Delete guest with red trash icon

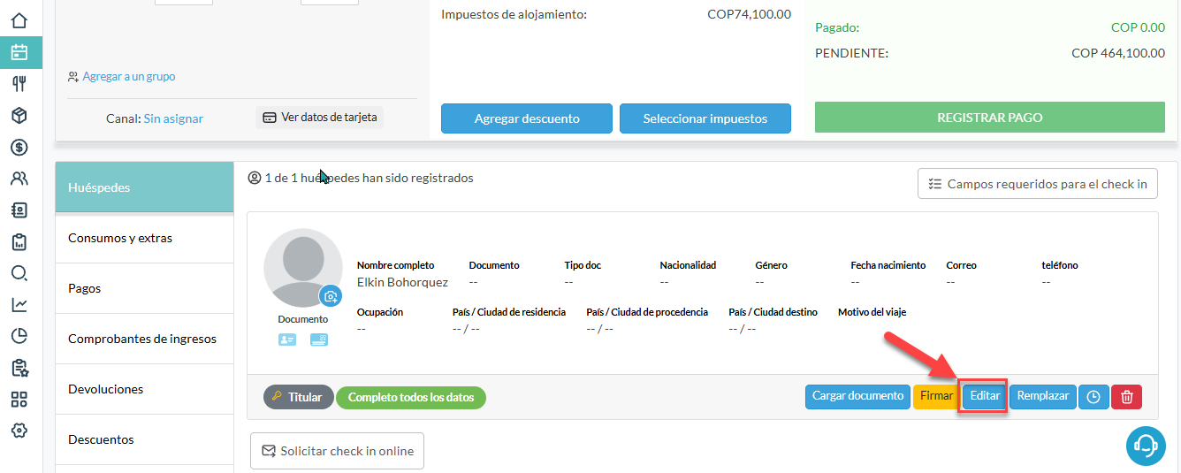tap(1126, 397)
